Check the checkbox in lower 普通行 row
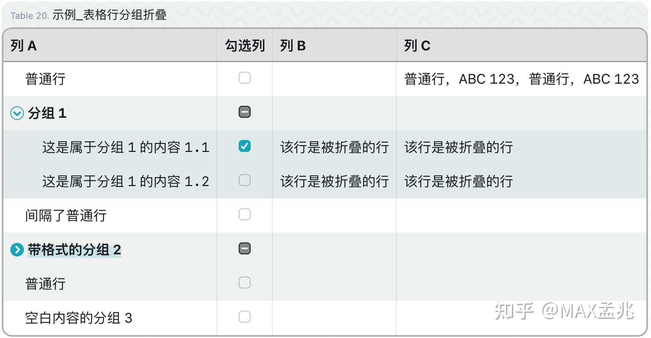Image resolution: width=651 pixels, height=338 pixels. coord(245,283)
